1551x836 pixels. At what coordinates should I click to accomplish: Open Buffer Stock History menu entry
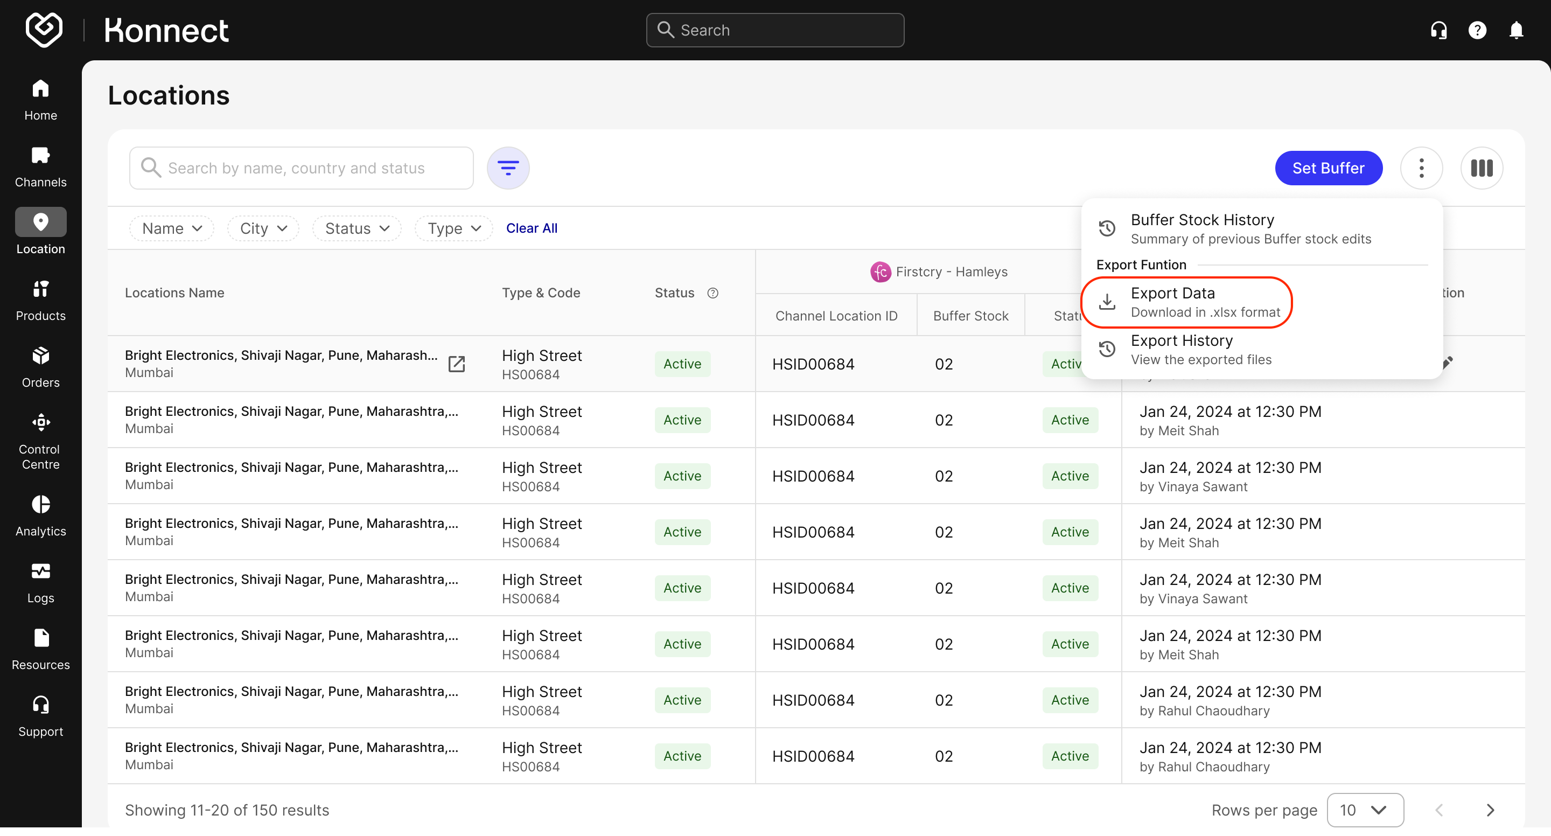1262,229
